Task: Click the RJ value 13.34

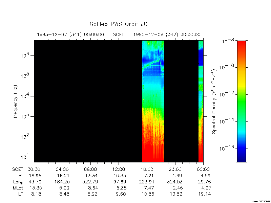Action: [91, 176]
